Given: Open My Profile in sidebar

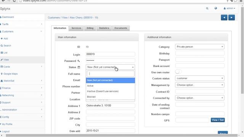Looking at the screenshot, I should point(22,124).
